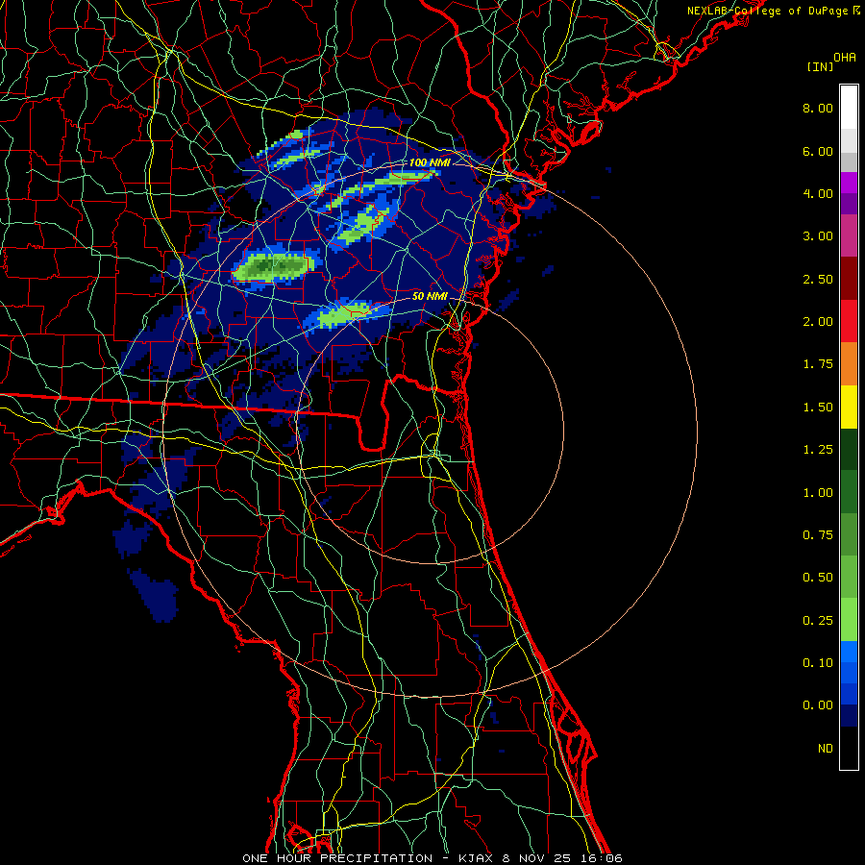
Task: Click the 3.00 legend value
Action: point(818,236)
